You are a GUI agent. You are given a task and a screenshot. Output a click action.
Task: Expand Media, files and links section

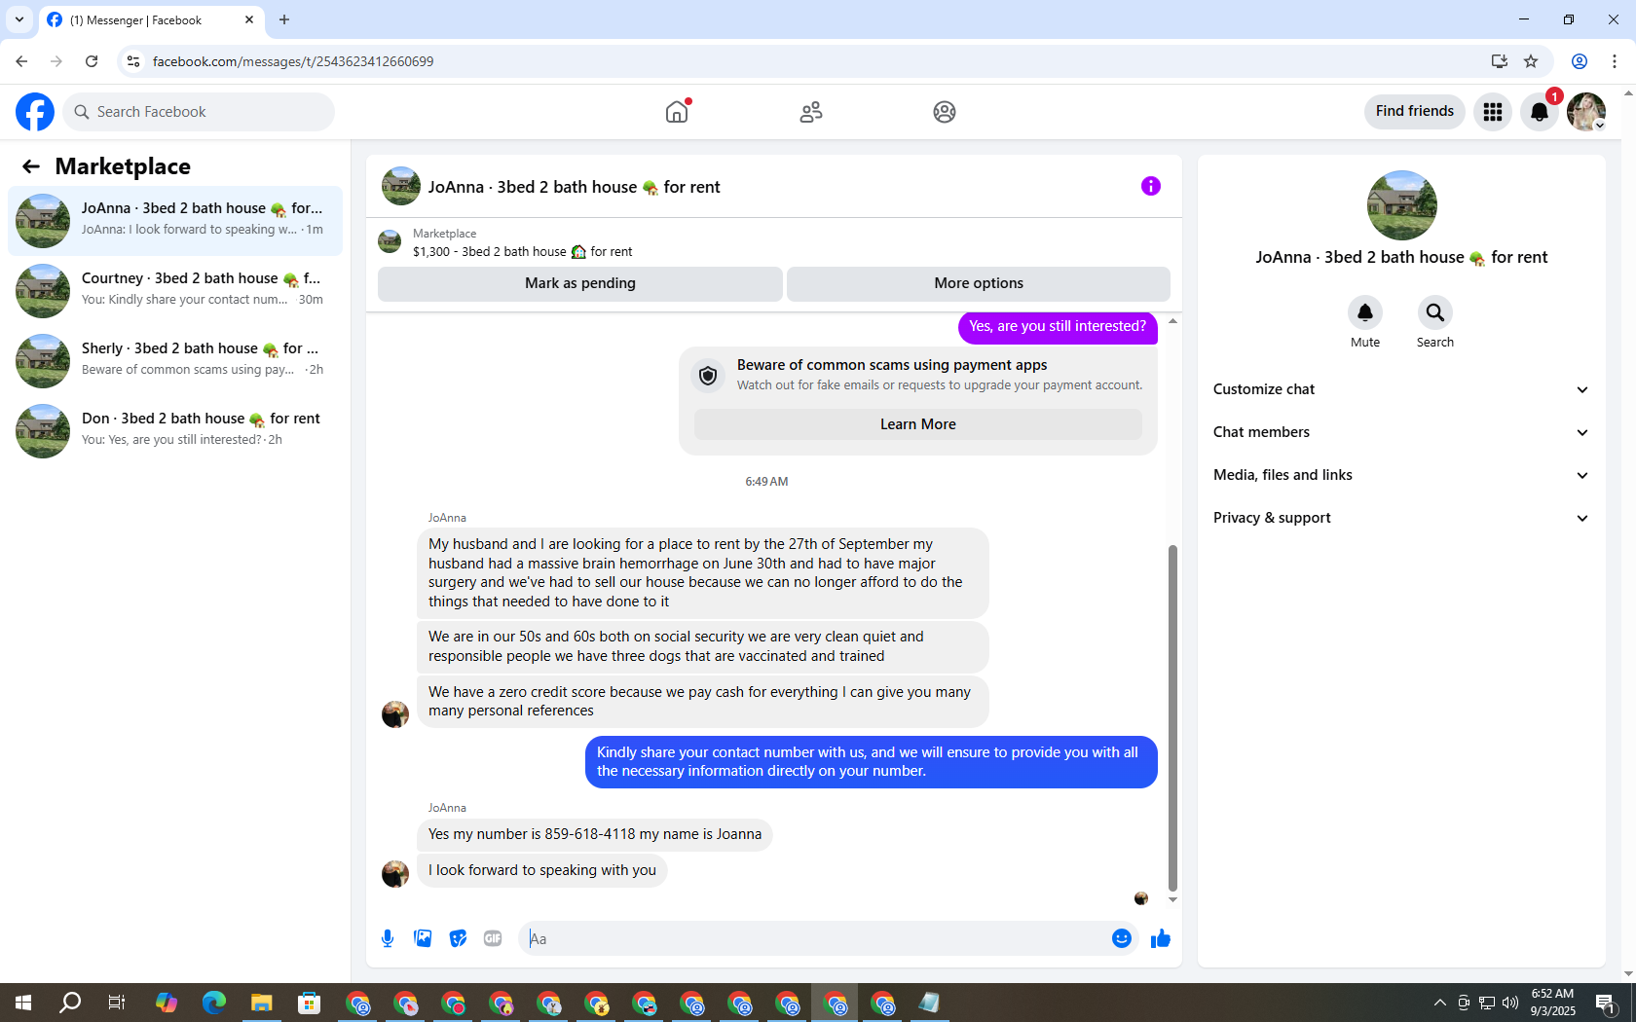coord(1401,475)
